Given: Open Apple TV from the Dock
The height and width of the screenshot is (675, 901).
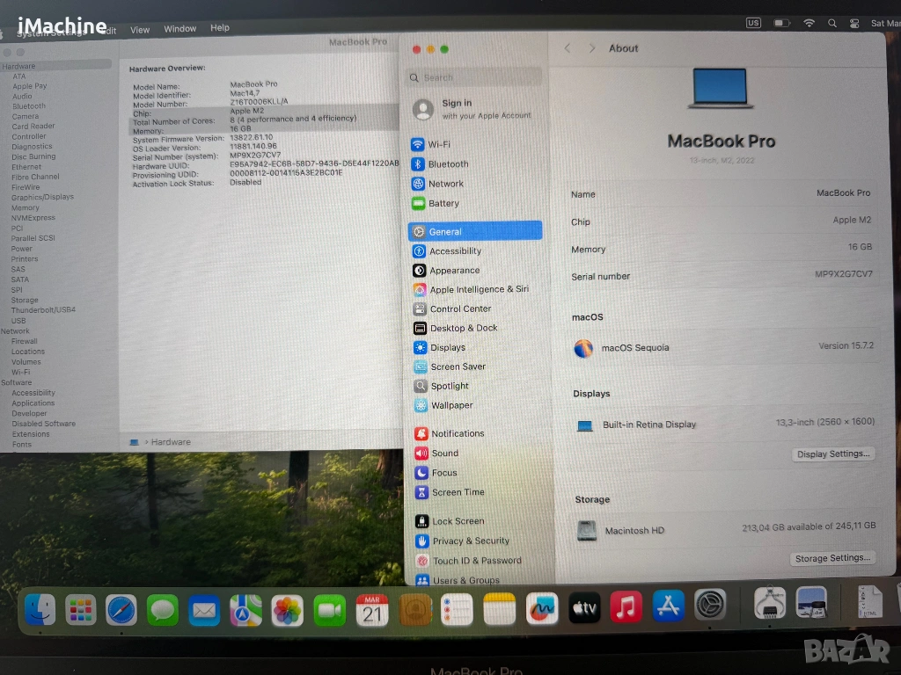Looking at the screenshot, I should coord(584,607).
